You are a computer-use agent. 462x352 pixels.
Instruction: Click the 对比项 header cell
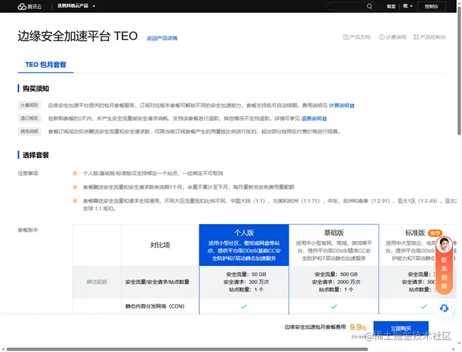coord(160,245)
